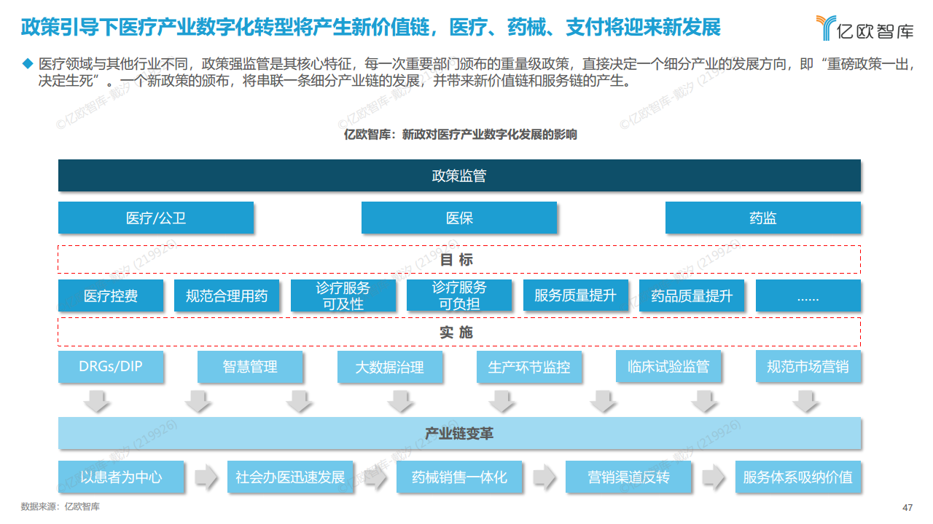Click arrow between 营销渠道反转 and 服务体系吸纳价值
Image resolution: width=933 pixels, height=524 pixels.
pyautogui.click(x=714, y=477)
